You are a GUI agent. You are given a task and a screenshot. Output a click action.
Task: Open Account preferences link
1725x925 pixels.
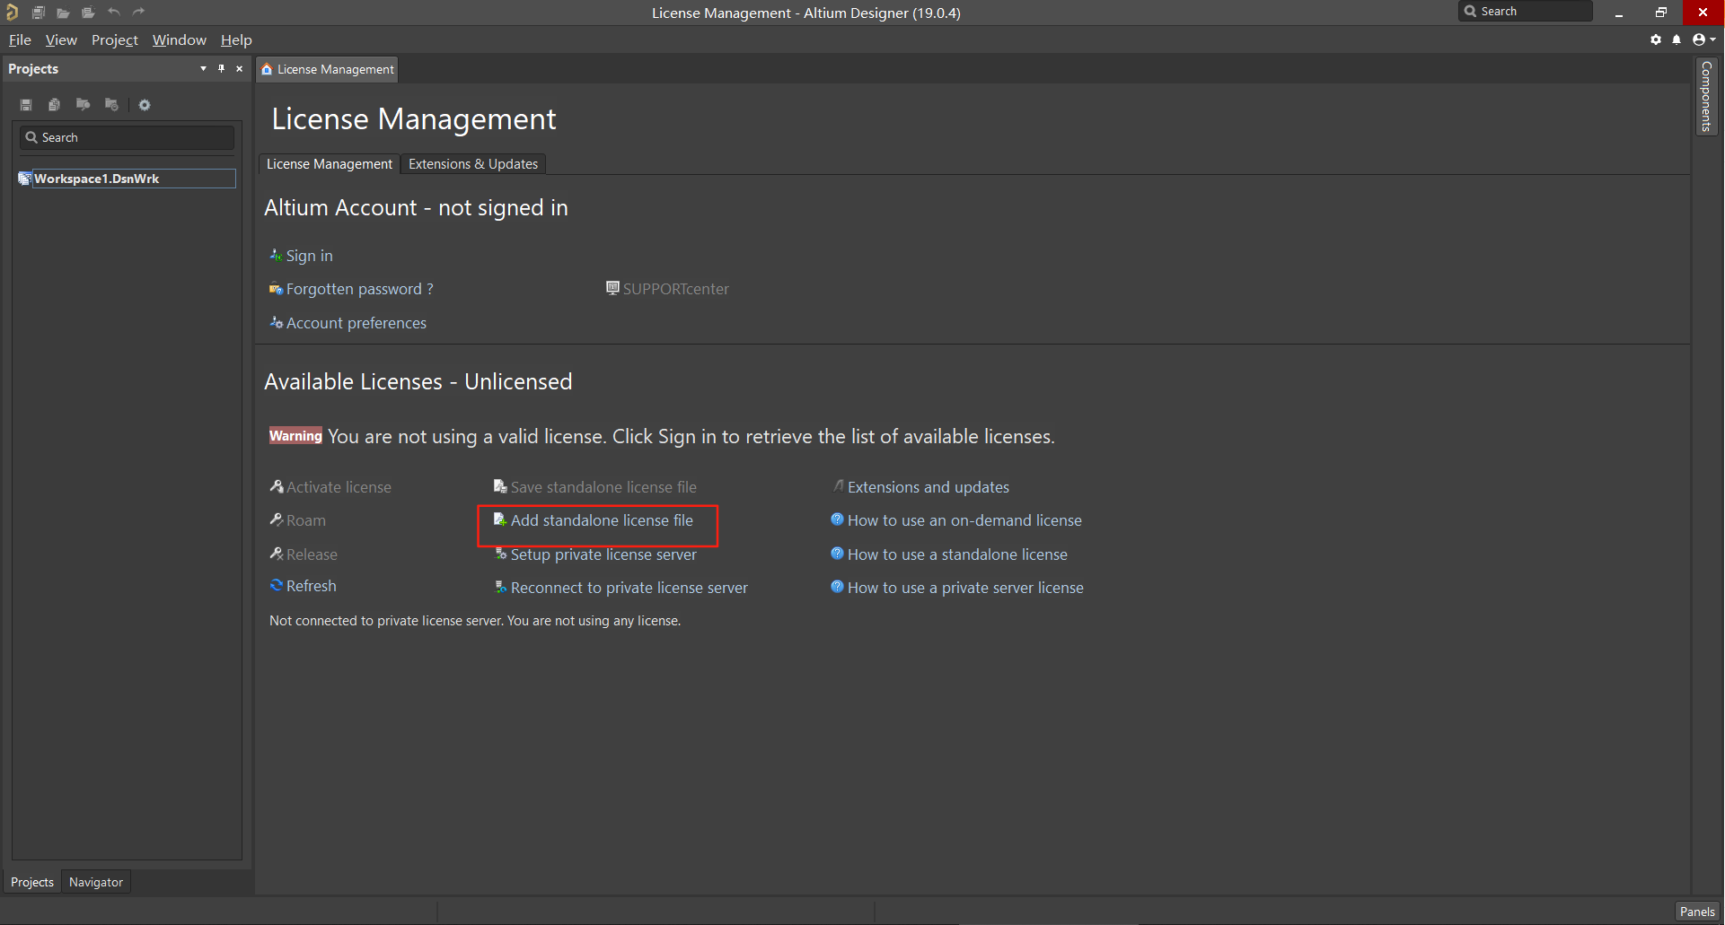click(348, 323)
